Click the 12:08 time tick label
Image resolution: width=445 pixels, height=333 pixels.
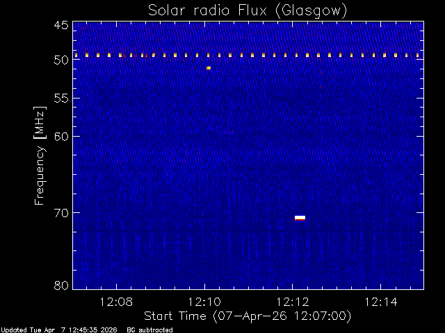click(x=116, y=302)
